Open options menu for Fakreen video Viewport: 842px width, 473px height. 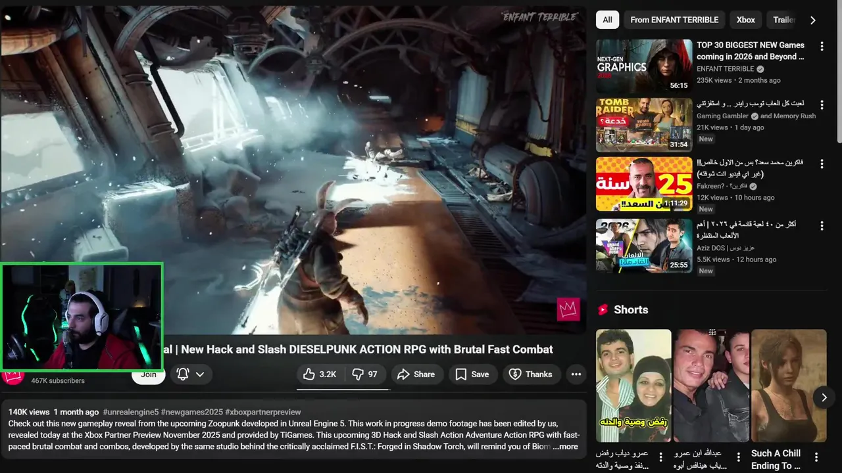822,164
